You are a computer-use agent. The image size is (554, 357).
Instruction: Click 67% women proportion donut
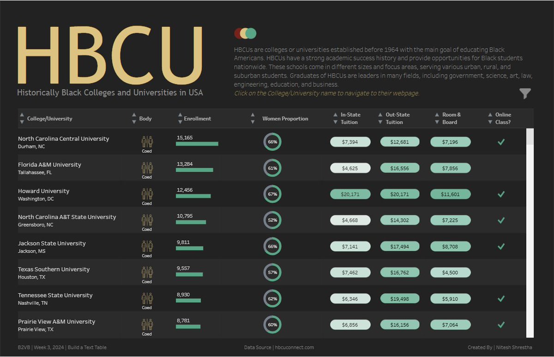[x=272, y=194]
